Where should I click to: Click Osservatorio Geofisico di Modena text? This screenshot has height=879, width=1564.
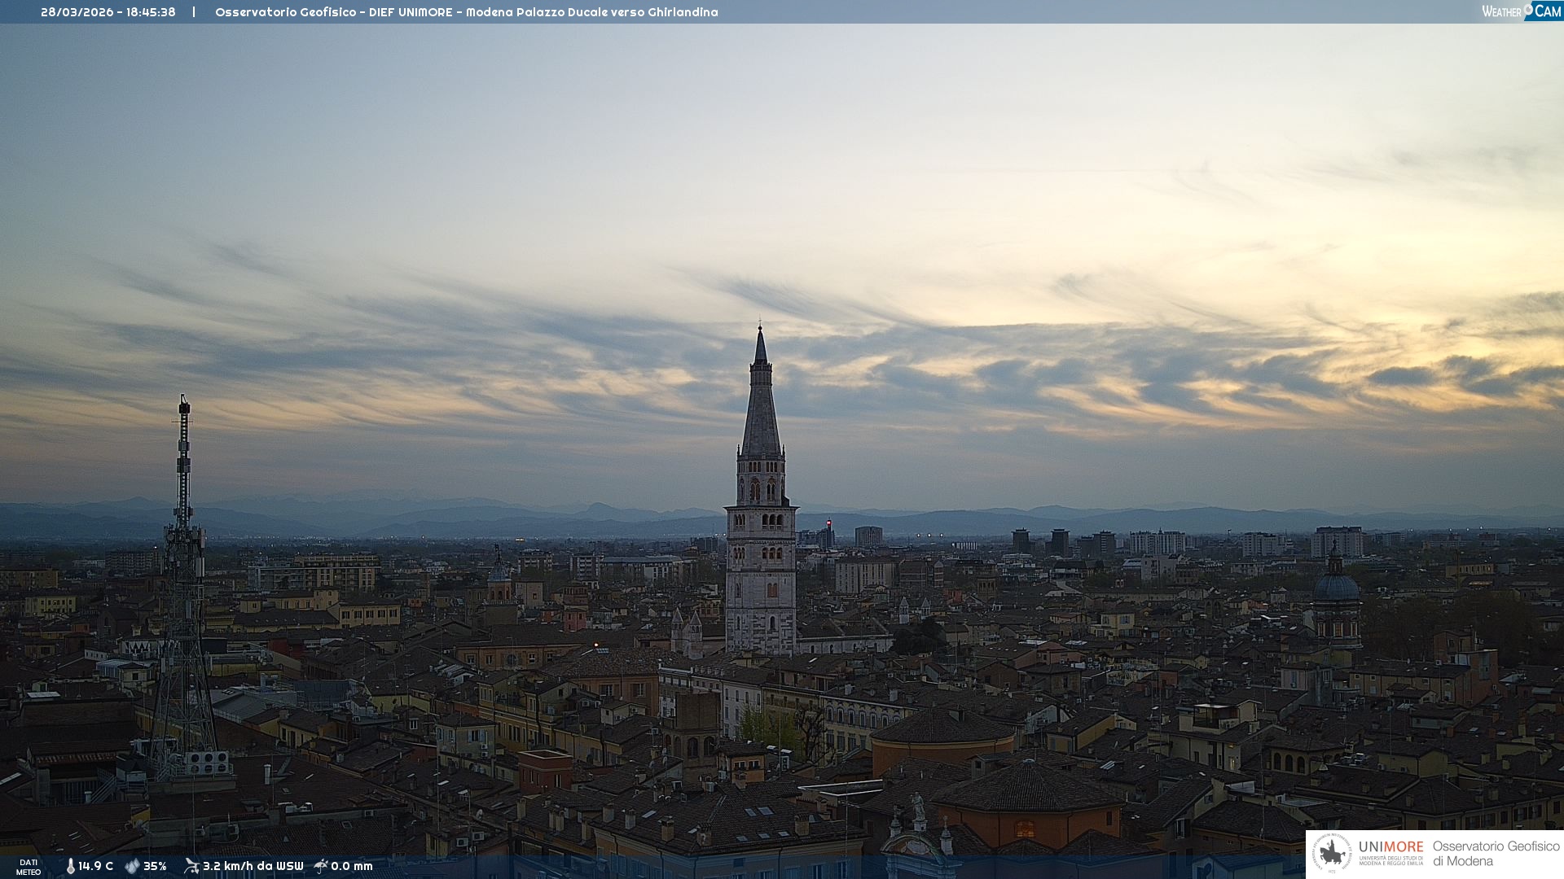click(x=1496, y=854)
